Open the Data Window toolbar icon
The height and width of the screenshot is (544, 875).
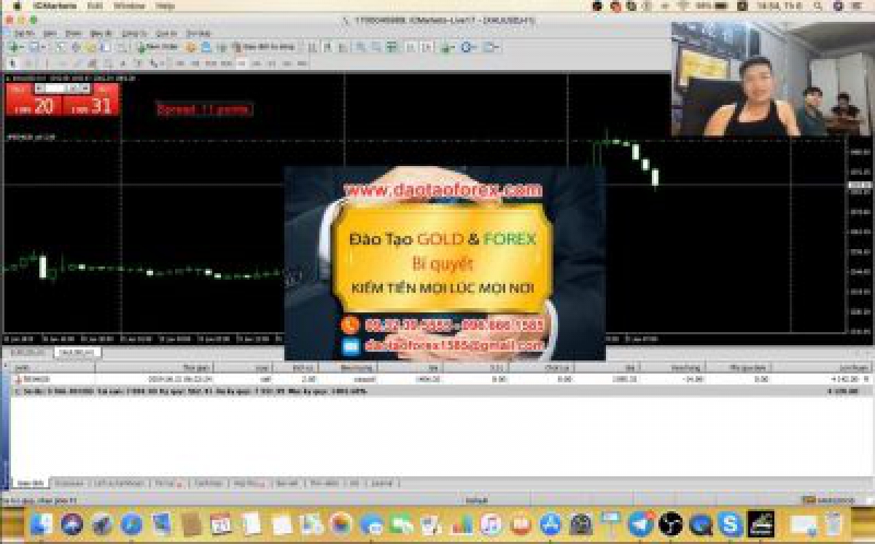click(74, 47)
